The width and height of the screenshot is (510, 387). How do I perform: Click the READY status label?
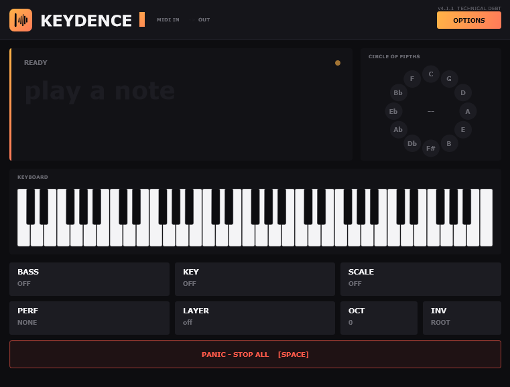pyautogui.click(x=36, y=63)
